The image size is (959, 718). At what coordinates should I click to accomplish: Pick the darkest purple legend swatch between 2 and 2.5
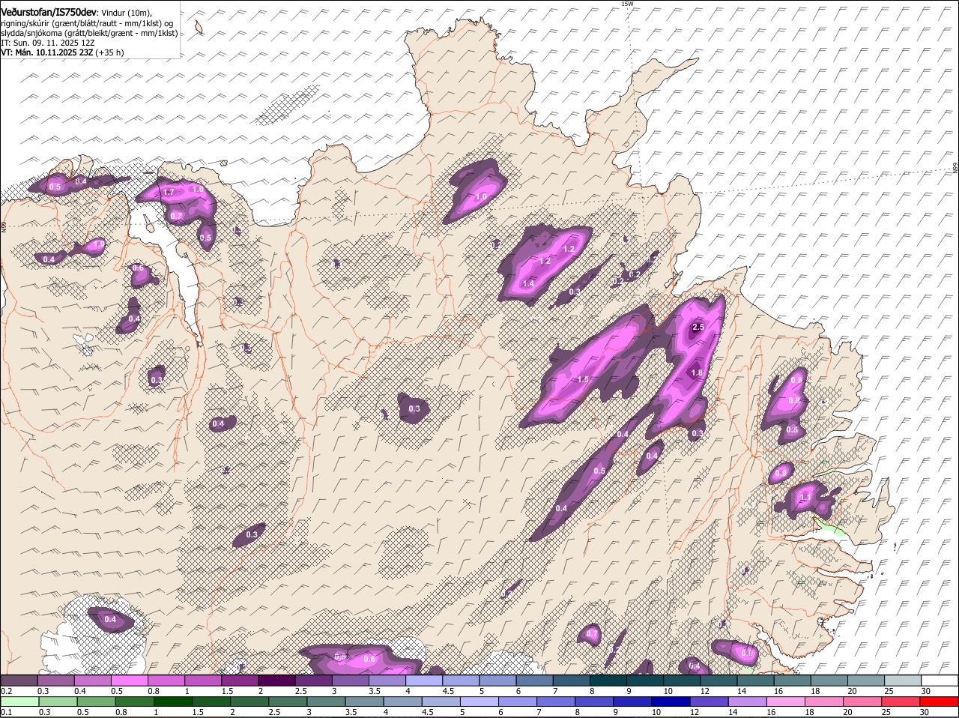(276, 681)
